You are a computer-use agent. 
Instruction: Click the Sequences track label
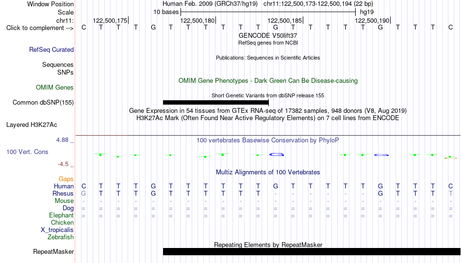[x=58, y=64]
